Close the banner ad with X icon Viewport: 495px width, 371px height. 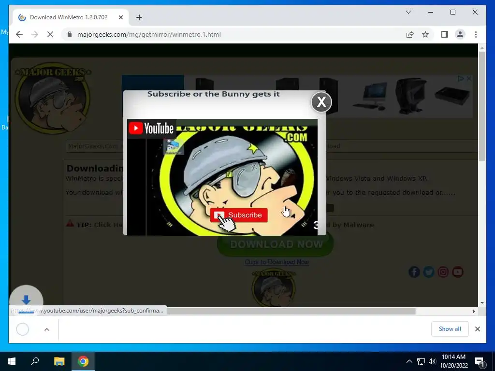click(x=469, y=79)
